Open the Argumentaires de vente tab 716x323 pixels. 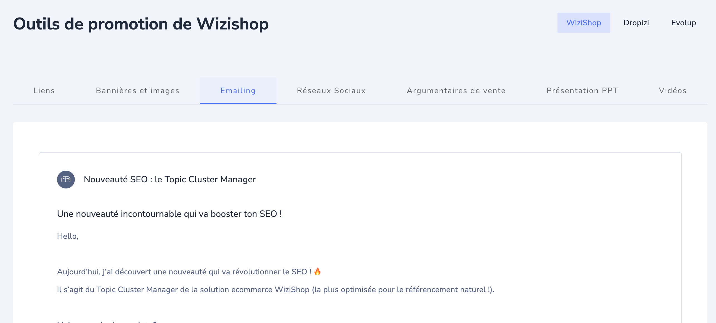456,91
